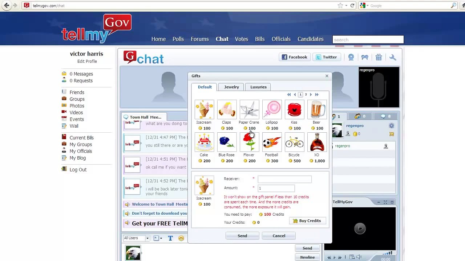Toggle the video player volume speaker
The height and width of the screenshot is (261, 465).
pyautogui.click(x=359, y=257)
